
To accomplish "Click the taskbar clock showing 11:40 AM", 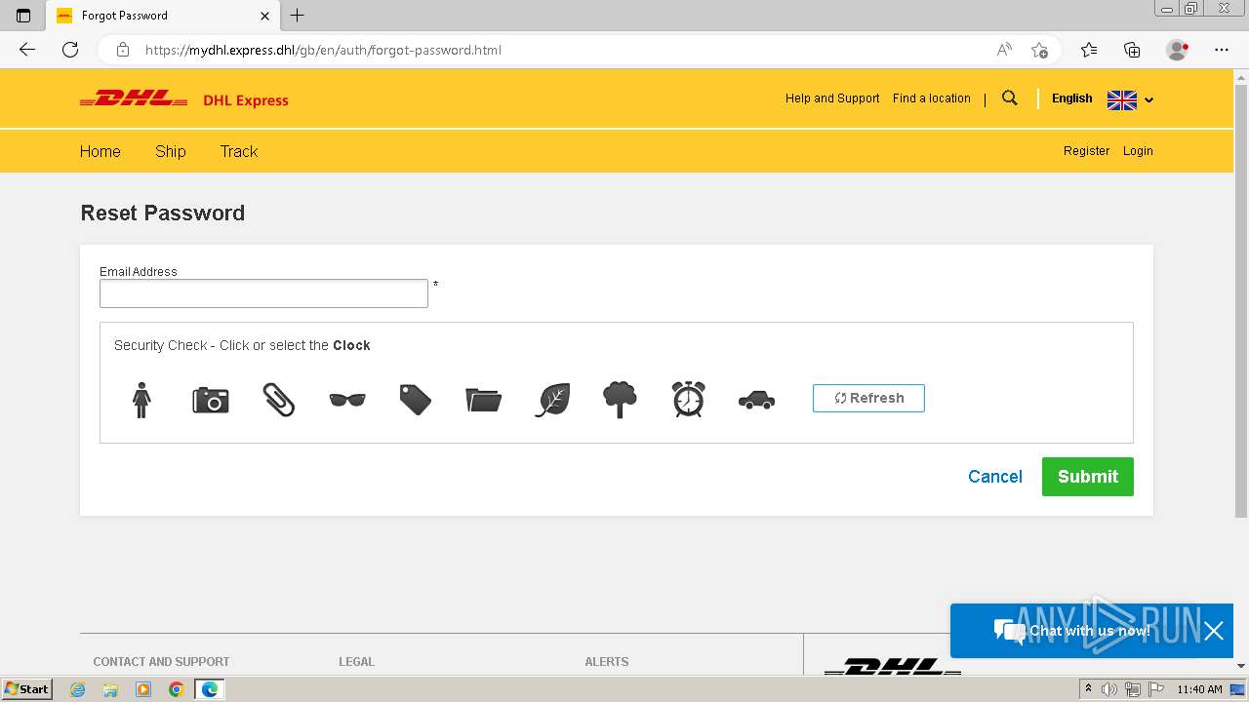I will tap(1199, 689).
